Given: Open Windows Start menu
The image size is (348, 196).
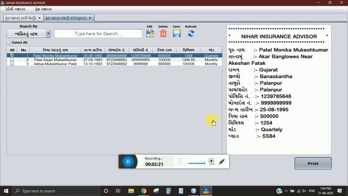Looking at the screenshot, I should point(6,191).
